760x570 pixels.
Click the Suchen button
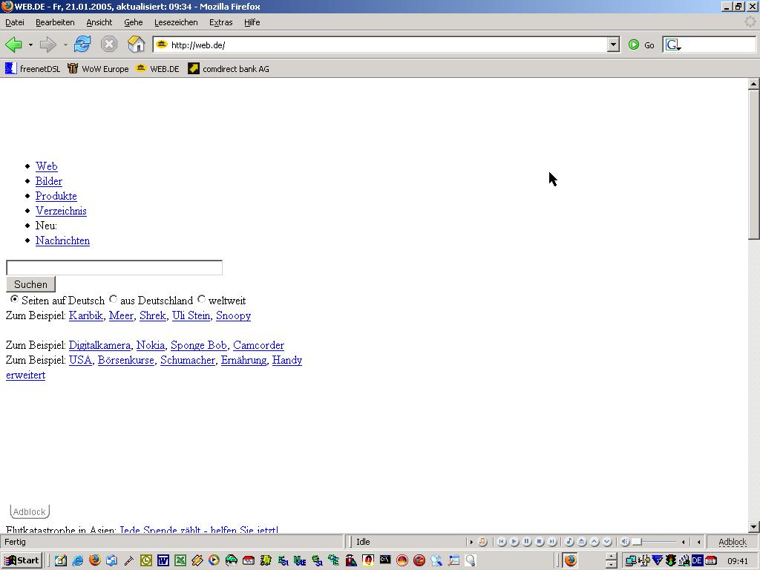click(x=30, y=284)
